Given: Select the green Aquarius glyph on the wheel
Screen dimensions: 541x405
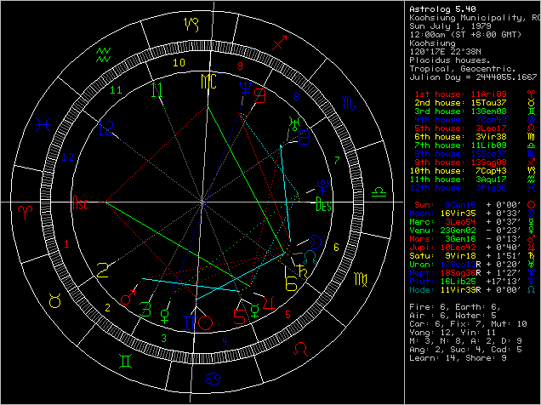Looking at the screenshot, I should (x=103, y=53).
